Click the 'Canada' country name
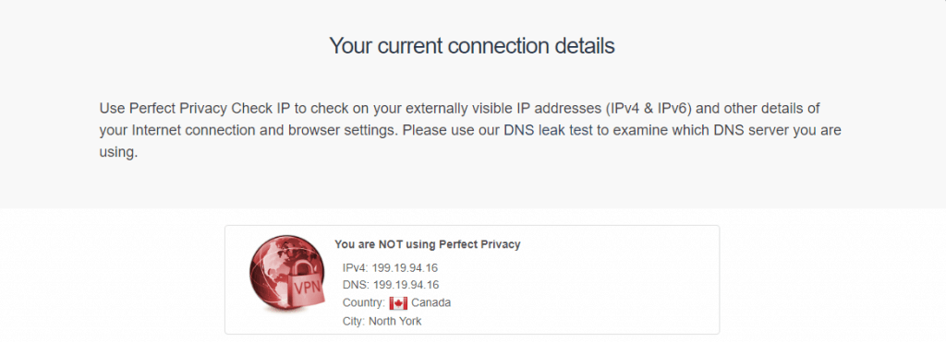Screen dimensions: 946x342 click(431, 303)
